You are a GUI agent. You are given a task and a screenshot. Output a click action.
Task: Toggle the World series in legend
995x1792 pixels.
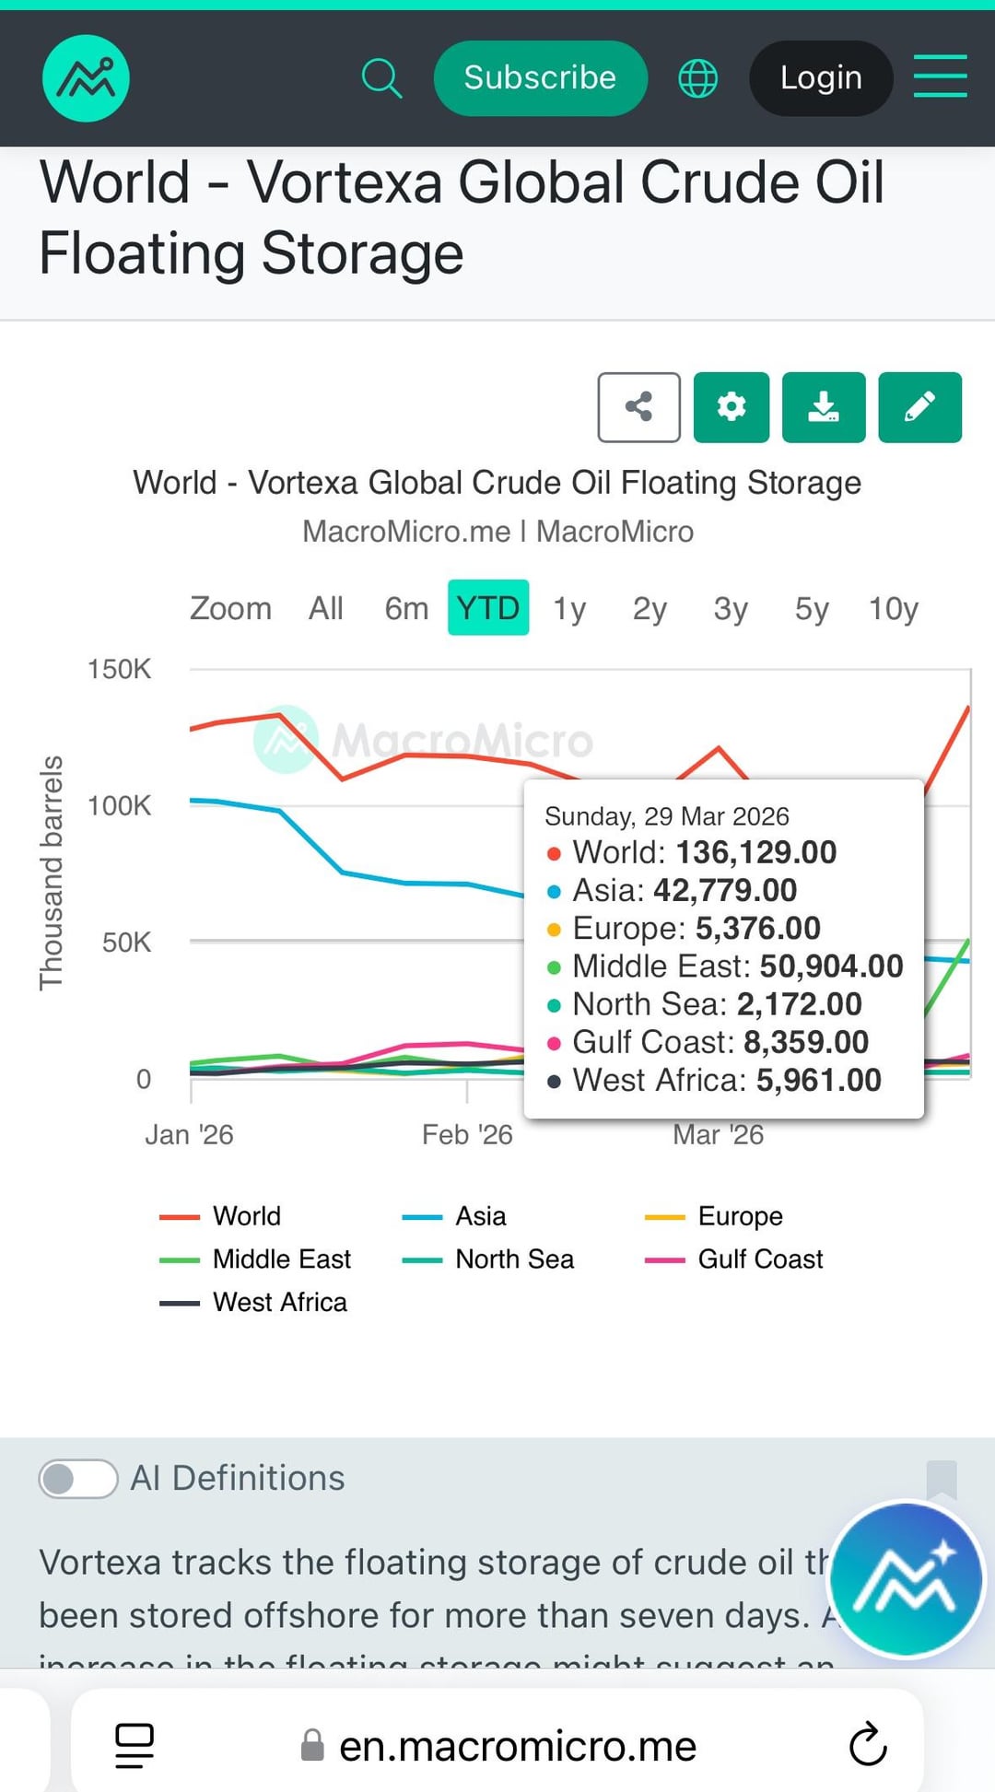pyautogui.click(x=247, y=1216)
